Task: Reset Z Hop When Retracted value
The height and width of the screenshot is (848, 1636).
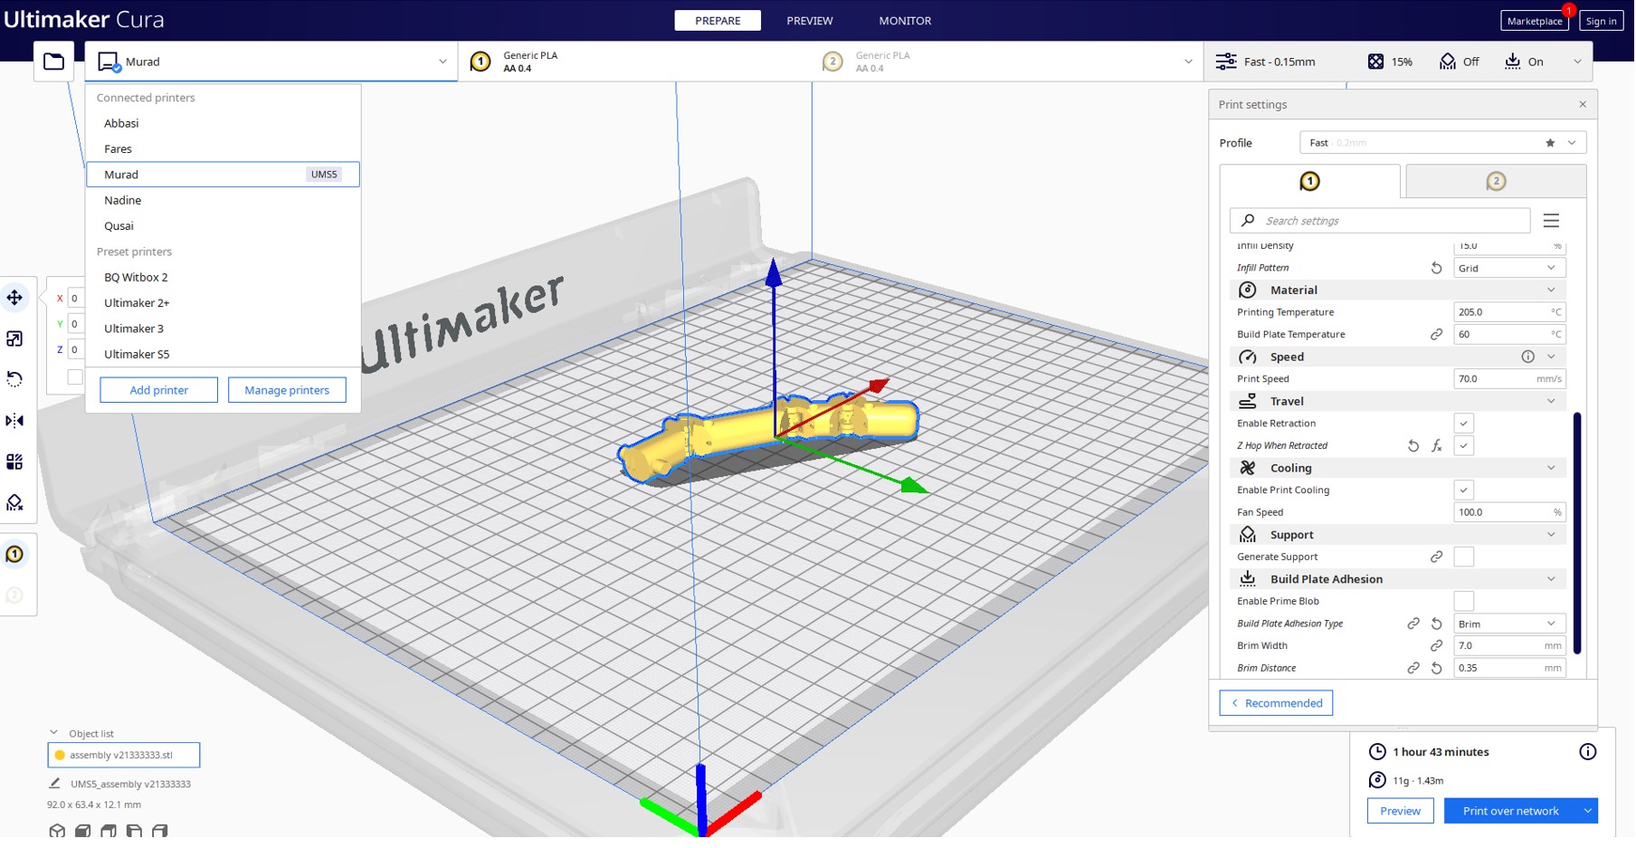Action: [x=1414, y=446]
